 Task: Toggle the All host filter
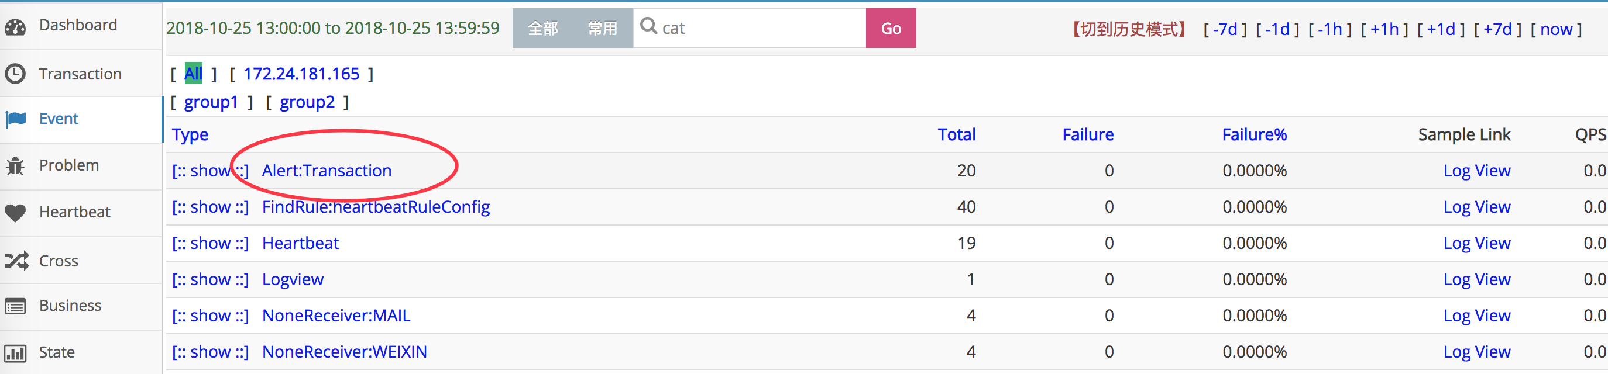click(x=193, y=73)
